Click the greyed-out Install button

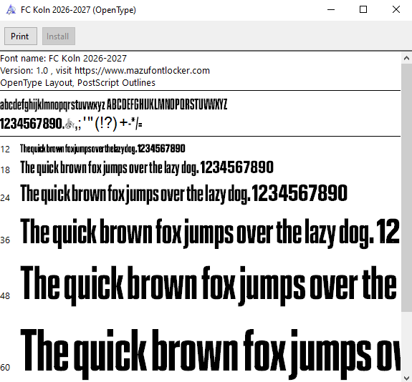point(59,36)
